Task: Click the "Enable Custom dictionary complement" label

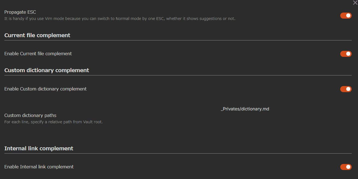Action: coord(45,89)
